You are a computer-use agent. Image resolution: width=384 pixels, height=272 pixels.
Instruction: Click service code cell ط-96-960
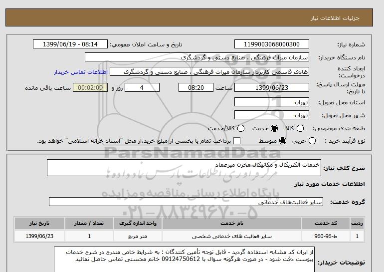pyautogui.click(x=326, y=236)
